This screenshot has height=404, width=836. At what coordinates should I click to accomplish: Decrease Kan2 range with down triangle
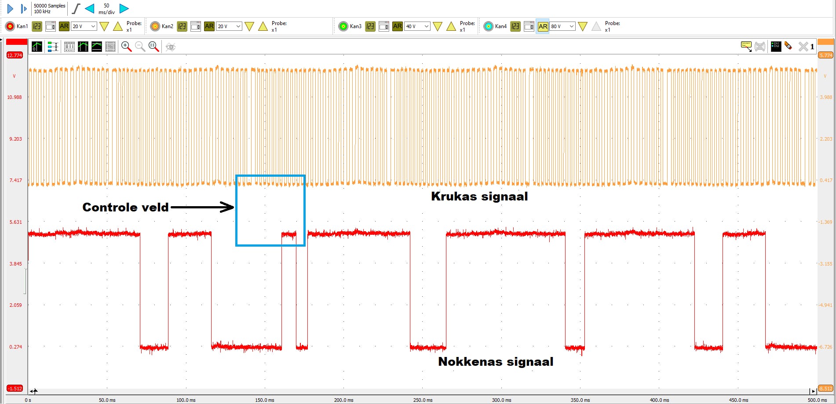pyautogui.click(x=249, y=26)
